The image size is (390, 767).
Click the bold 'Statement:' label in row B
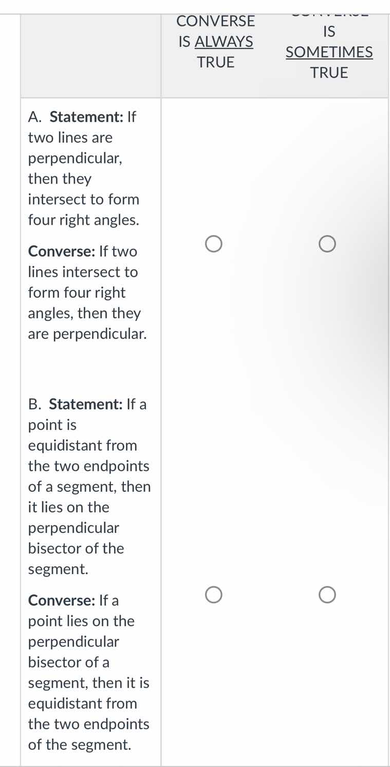click(x=86, y=404)
